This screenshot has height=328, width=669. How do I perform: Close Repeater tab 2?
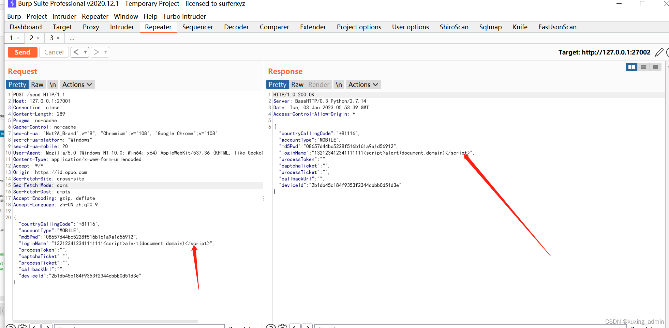click(38, 38)
